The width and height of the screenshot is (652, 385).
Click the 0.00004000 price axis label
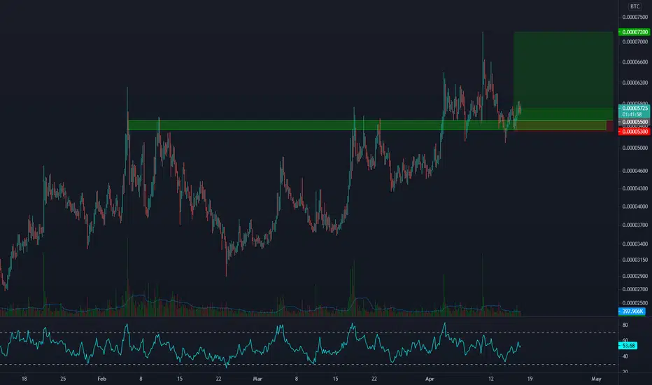(635, 206)
